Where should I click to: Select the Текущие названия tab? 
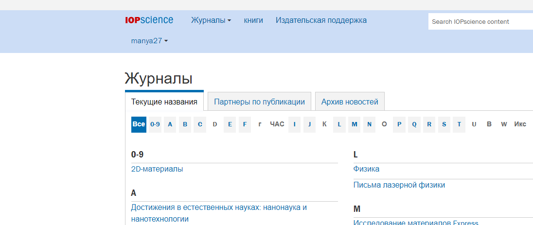pyautogui.click(x=164, y=102)
